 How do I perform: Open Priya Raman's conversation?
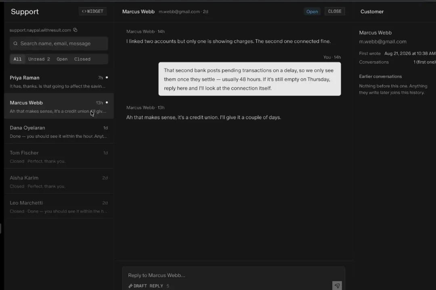59,81
